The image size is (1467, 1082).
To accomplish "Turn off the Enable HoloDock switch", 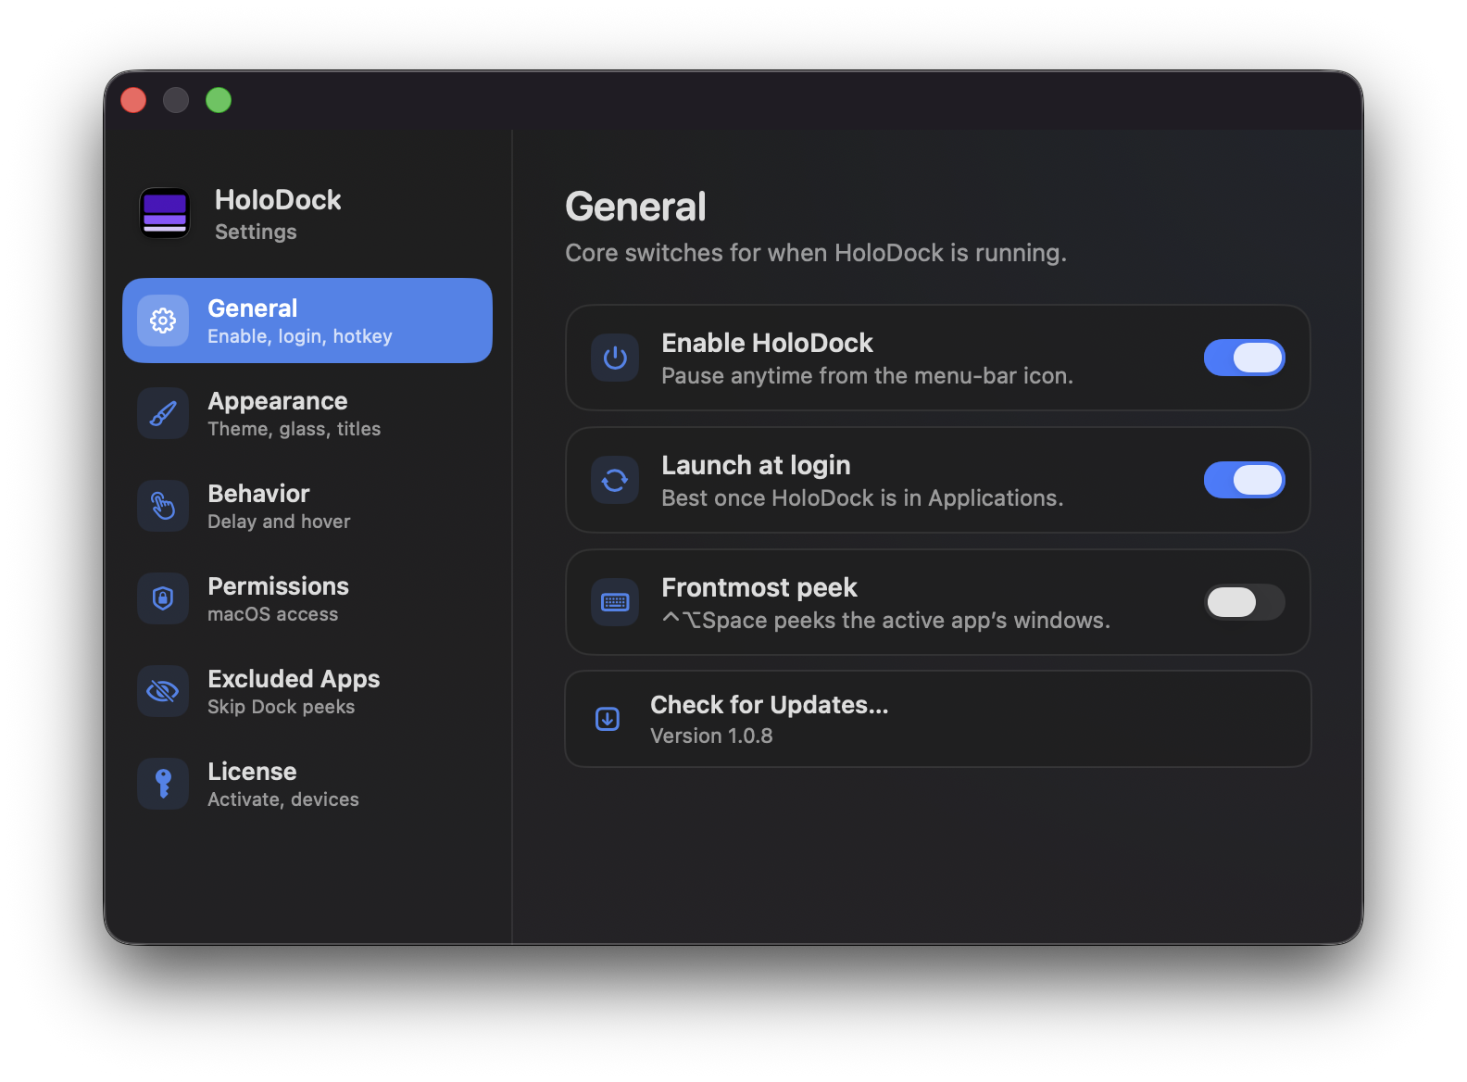I will [x=1244, y=358].
